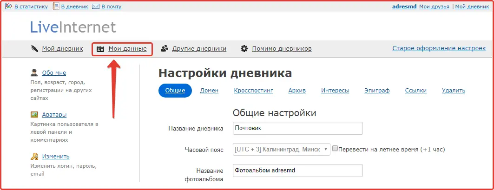Image resolution: width=494 pixels, height=190 pixels.
Task: Switch to the Удалить tab
Action: [x=454, y=91]
